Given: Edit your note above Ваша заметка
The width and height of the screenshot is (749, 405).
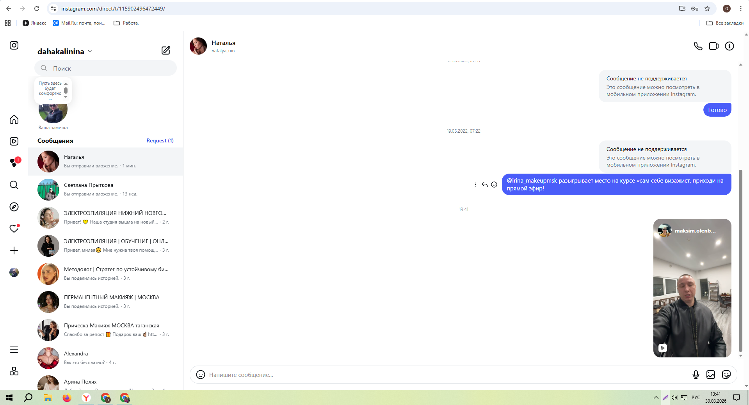Looking at the screenshot, I should click(53, 90).
